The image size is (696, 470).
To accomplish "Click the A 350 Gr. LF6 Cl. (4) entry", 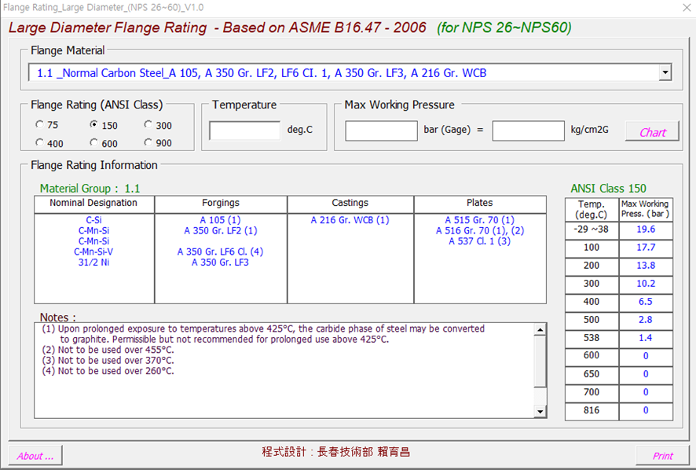I will click(x=220, y=252).
